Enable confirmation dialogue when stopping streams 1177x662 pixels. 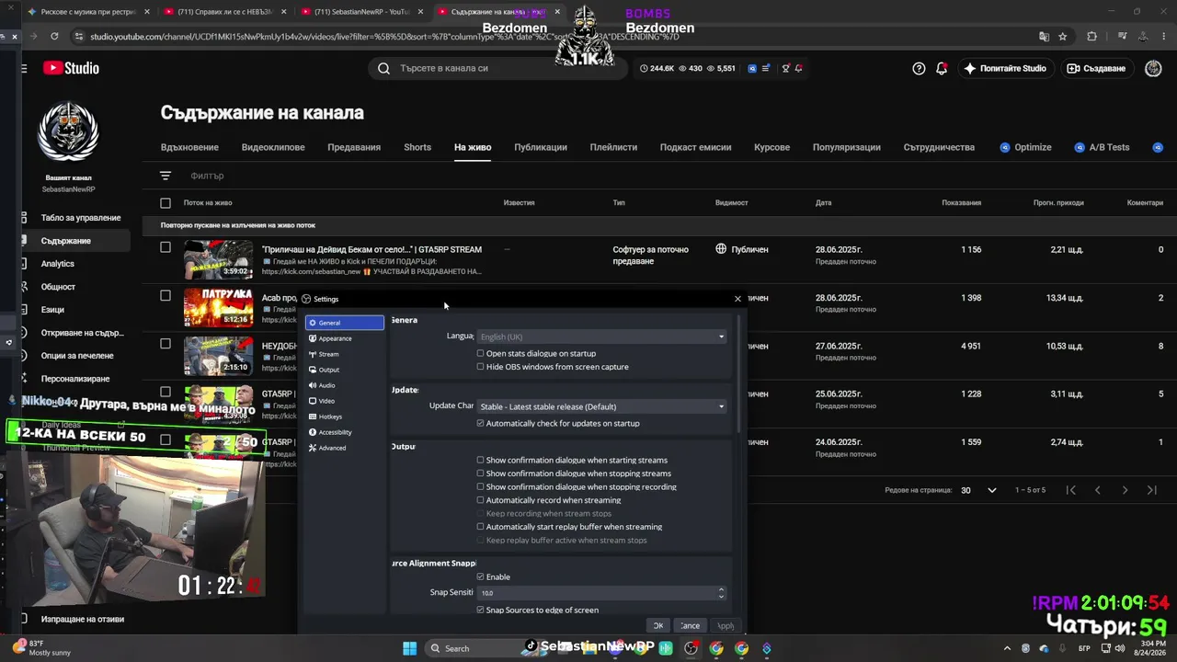pyautogui.click(x=480, y=474)
